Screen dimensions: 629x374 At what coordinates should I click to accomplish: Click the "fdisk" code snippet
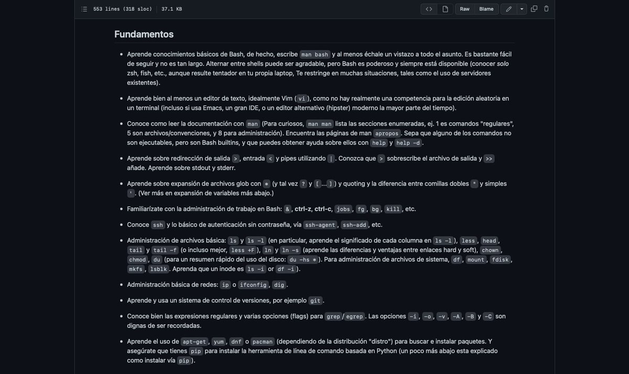coord(500,259)
